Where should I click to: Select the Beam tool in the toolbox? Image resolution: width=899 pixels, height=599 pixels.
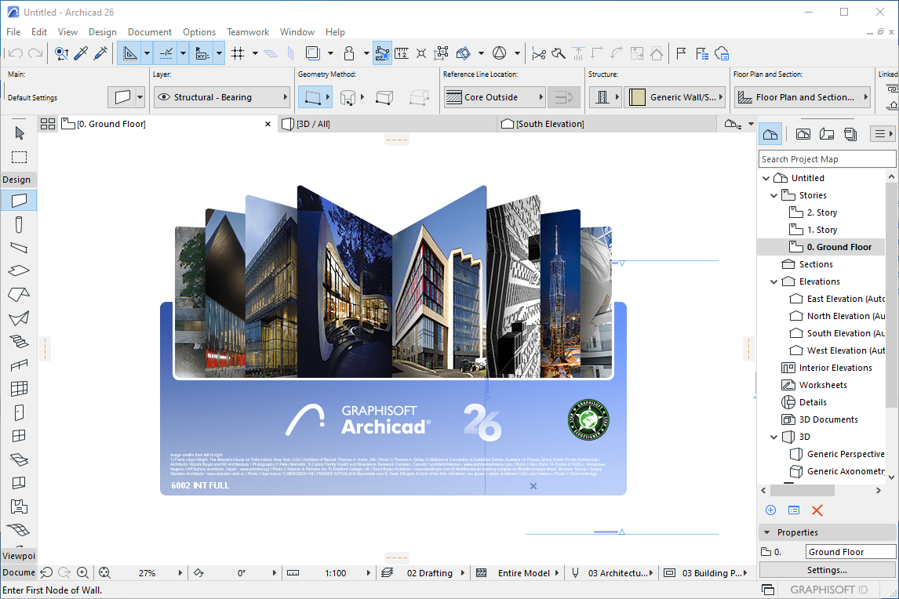19,248
